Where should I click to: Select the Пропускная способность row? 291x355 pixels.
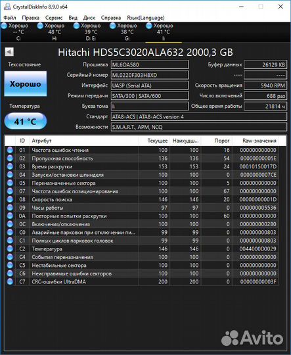point(142,158)
